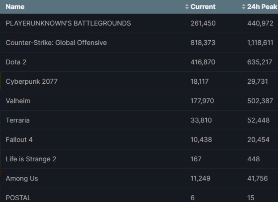Image resolution: width=278 pixels, height=202 pixels.
Task: Select Cyberpunk 2077's 24h peak value 29,731
Action: tap(257, 82)
